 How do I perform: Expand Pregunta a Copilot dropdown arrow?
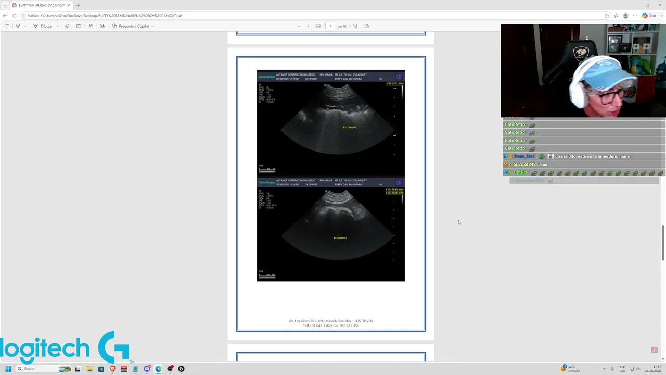click(x=152, y=26)
